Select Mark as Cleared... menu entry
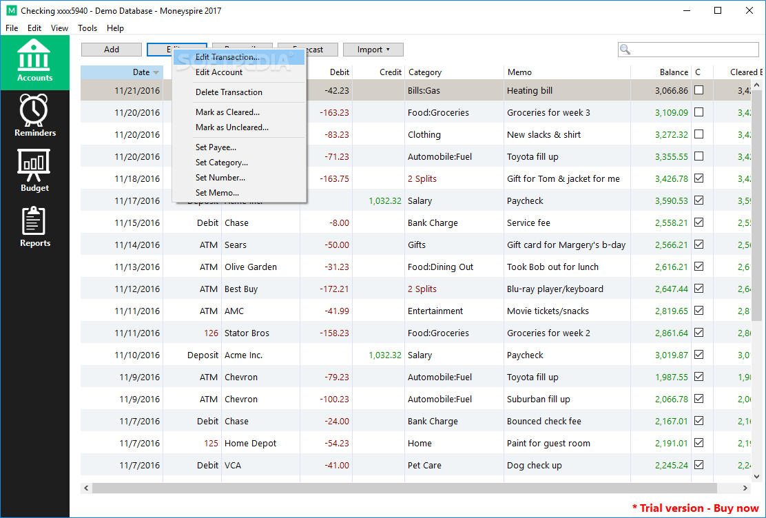Image resolution: width=766 pixels, height=518 pixels. pyautogui.click(x=239, y=112)
